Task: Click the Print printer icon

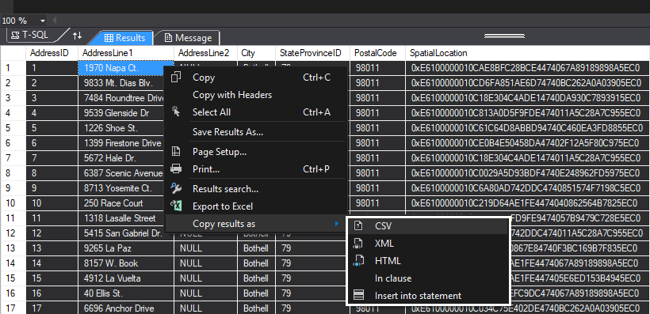Action: (176, 169)
